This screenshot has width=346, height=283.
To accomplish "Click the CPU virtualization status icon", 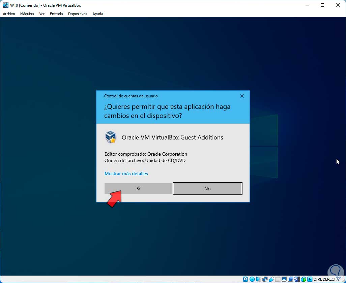I will 296,279.
